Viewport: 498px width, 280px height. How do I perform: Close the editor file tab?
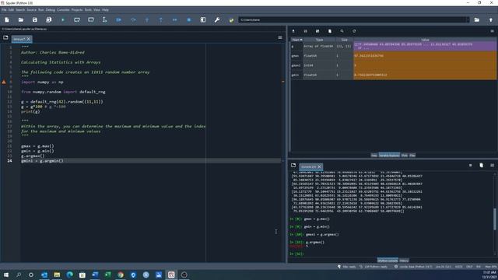(x=28, y=39)
